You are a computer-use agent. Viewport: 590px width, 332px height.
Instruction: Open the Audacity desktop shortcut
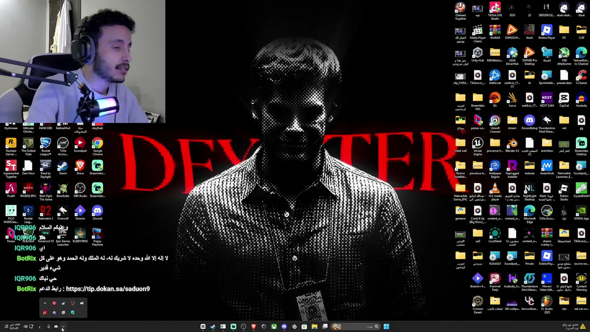581,101
